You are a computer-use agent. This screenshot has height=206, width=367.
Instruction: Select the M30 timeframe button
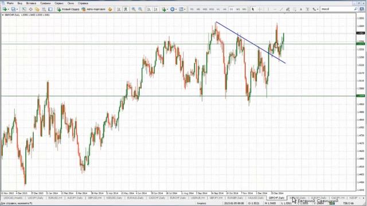pos(212,9)
